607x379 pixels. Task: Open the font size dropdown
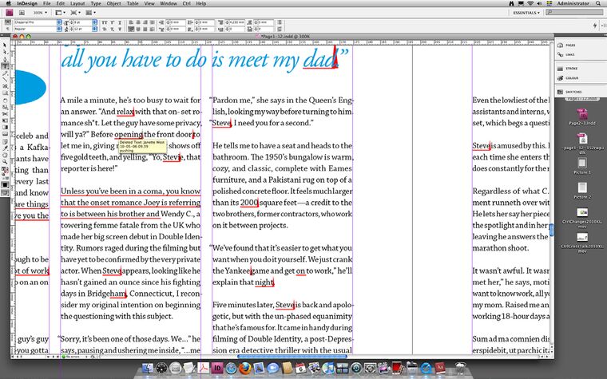[94, 22]
